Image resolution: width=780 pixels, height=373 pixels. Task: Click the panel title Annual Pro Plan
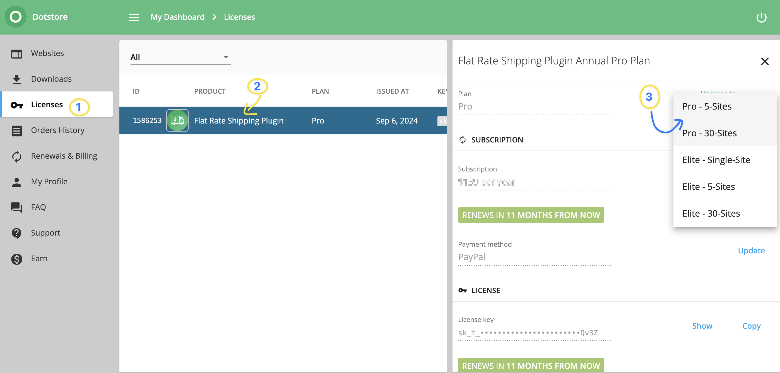coord(554,61)
